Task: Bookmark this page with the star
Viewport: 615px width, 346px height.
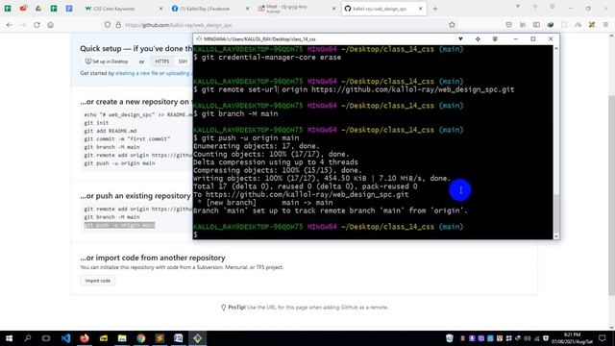Action: 452,25
